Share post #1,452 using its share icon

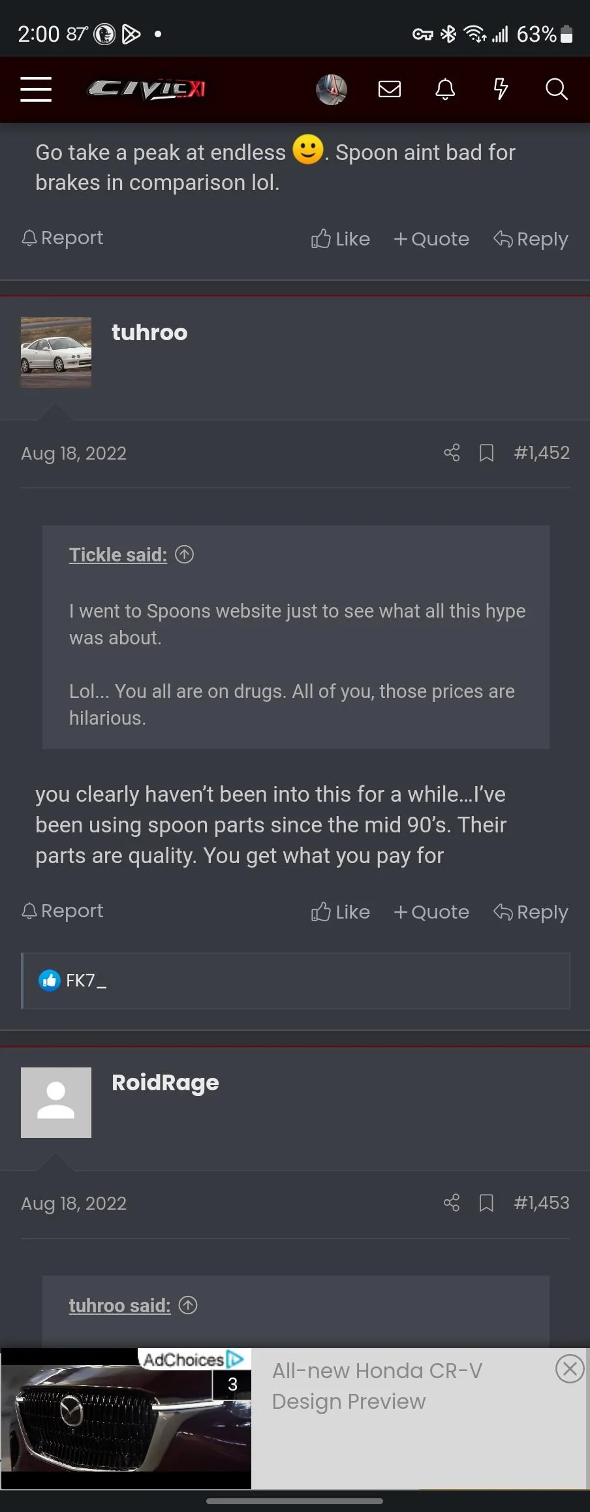[451, 452]
